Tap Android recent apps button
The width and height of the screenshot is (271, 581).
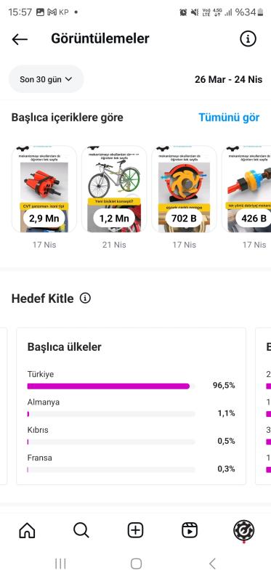[60, 564]
